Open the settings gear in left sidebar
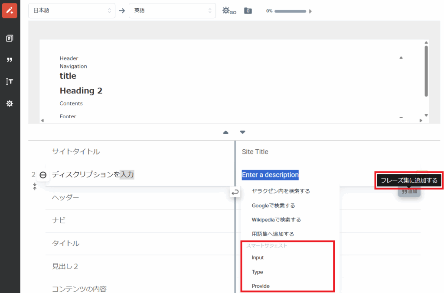Screen dimensions: 444x293 click(x=10, y=104)
